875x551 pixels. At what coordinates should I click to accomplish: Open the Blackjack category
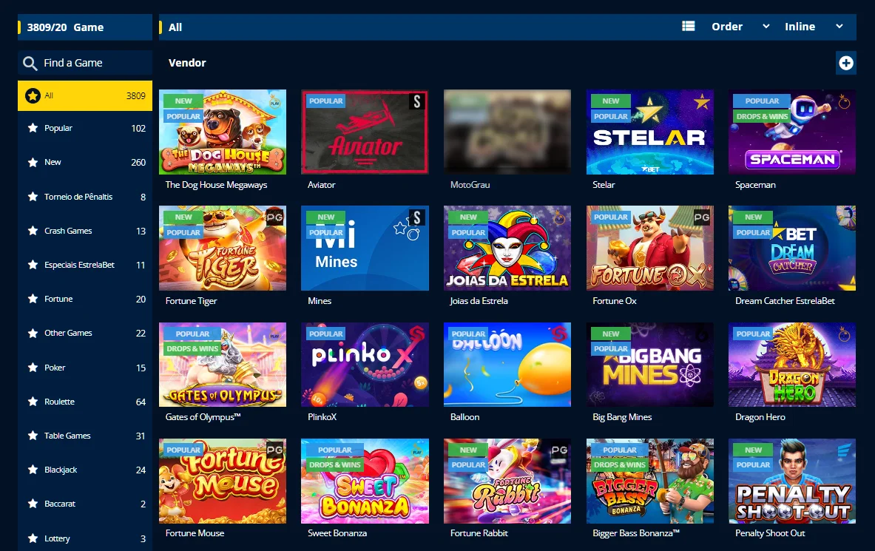(85, 470)
